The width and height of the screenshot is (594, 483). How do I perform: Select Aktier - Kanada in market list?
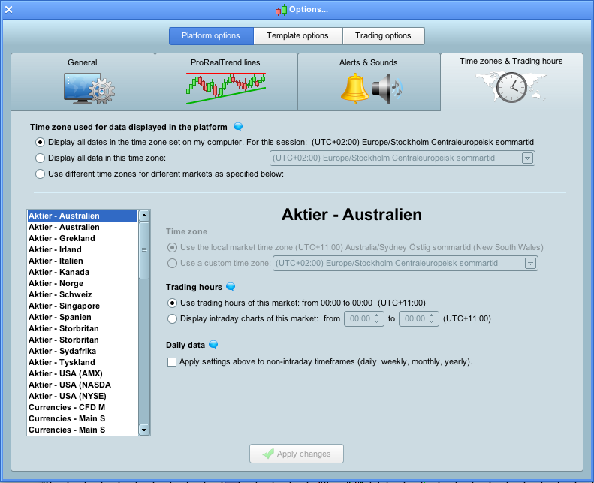(83, 273)
